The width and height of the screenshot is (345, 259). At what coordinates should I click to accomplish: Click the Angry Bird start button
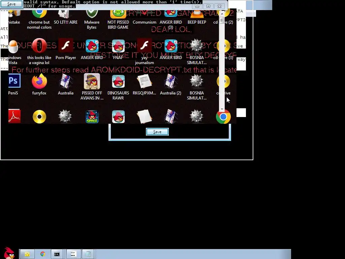9,253
